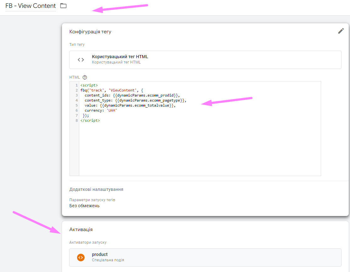Viewport: 350px width, 272px height.
Task: Click the value ecomm_totalvalue code line
Action: tap(130, 105)
